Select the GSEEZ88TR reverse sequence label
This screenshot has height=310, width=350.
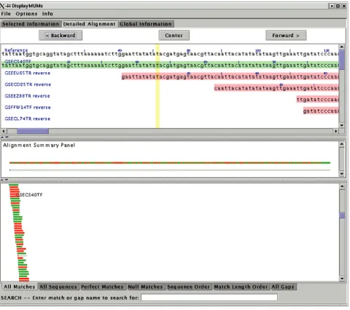pyautogui.click(x=27, y=96)
